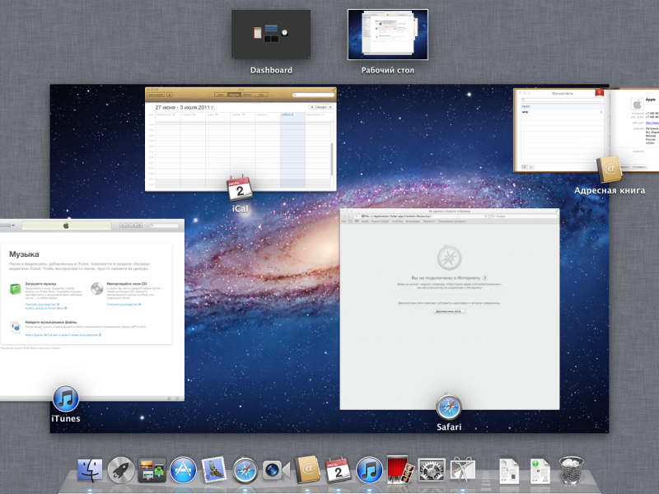Expand the Новости bookmarks dropdown in Safari
Image resolution: width=659 pixels, height=494 pixels.
(429, 221)
